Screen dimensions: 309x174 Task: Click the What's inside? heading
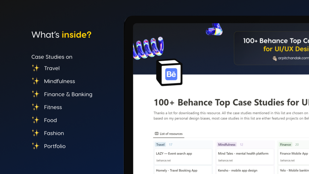(x=61, y=35)
